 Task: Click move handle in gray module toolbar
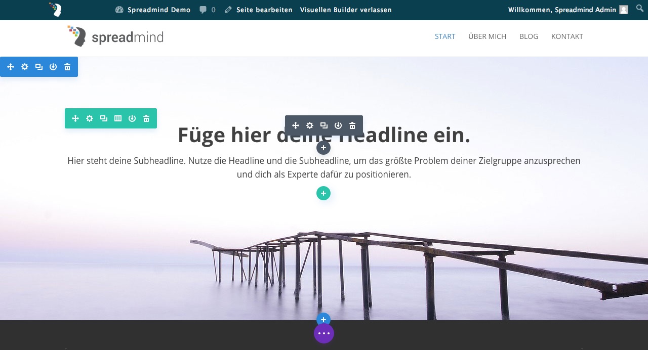point(296,125)
